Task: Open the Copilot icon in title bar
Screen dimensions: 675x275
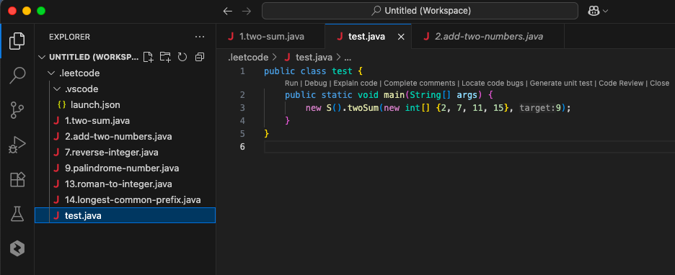Action: point(594,12)
